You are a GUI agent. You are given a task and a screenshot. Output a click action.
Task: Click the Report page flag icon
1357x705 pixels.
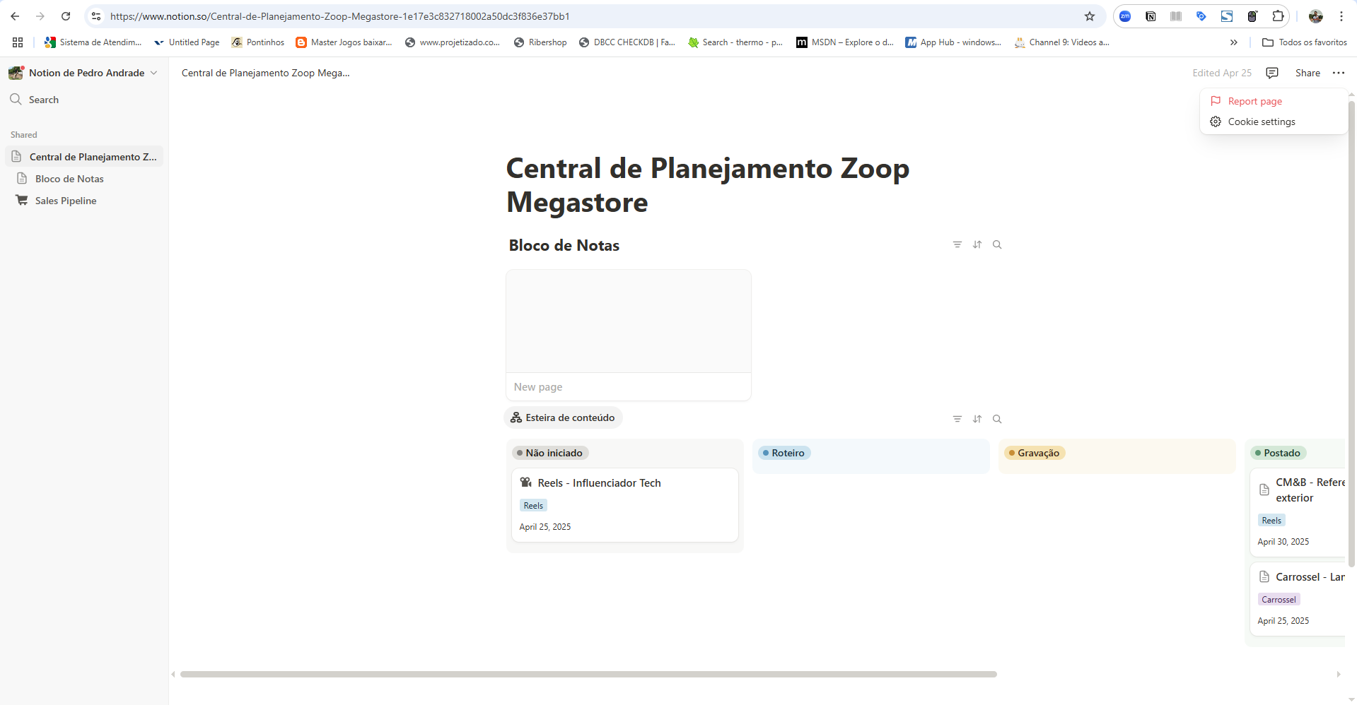(1216, 101)
